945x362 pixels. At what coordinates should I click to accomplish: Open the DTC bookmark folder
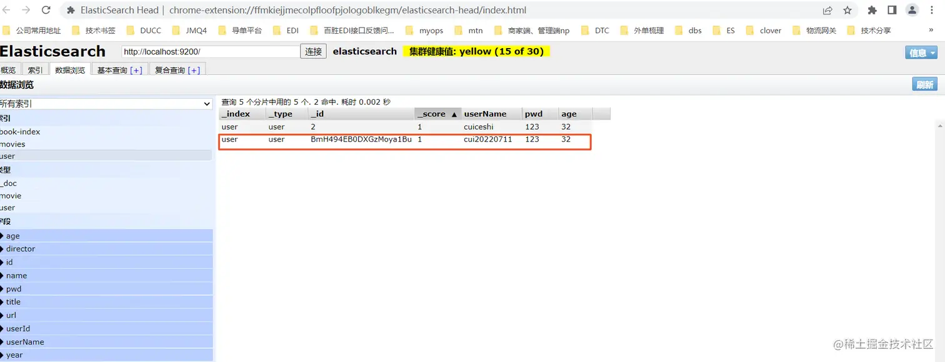(595, 30)
